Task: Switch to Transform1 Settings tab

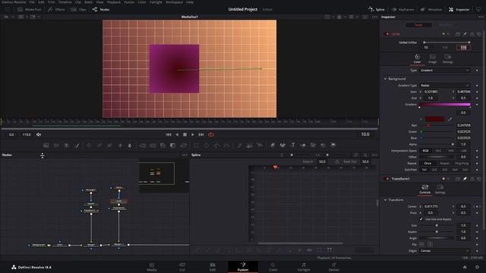Action: 440,189
